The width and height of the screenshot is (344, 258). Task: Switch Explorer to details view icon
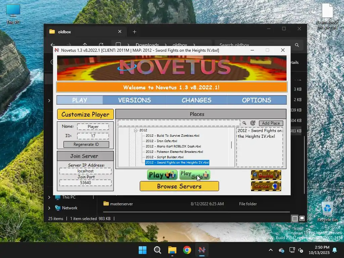(x=295, y=218)
